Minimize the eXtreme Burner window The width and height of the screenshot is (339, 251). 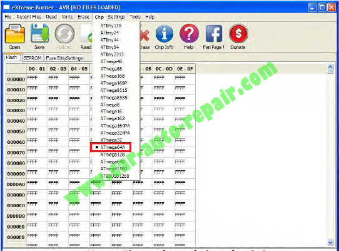point(312,8)
